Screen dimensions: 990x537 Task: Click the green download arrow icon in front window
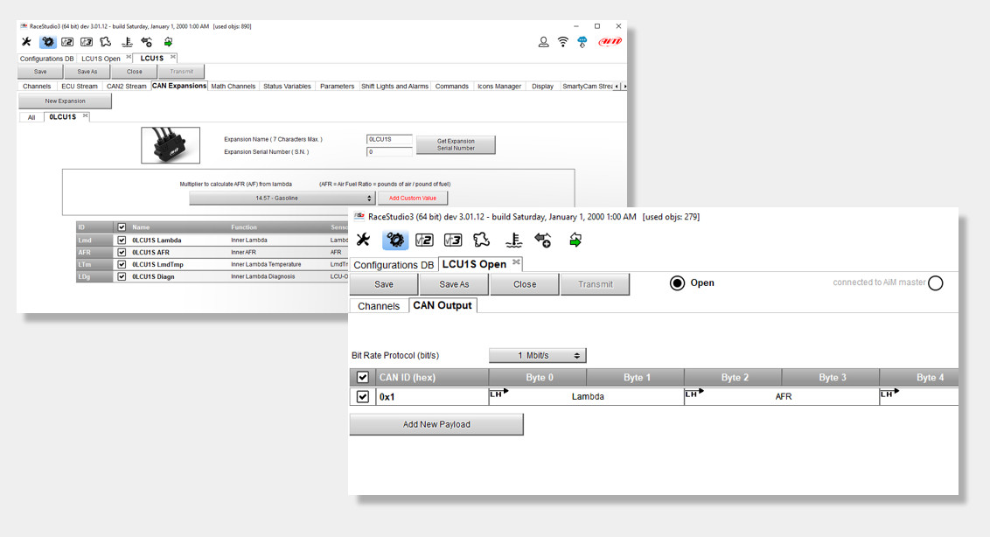(x=575, y=240)
